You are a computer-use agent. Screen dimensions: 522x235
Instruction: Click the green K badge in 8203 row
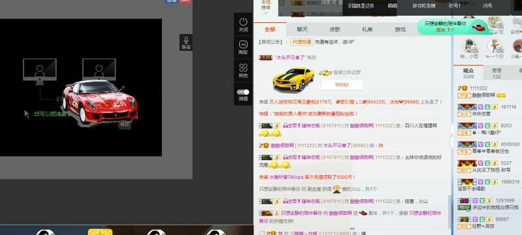(487, 125)
